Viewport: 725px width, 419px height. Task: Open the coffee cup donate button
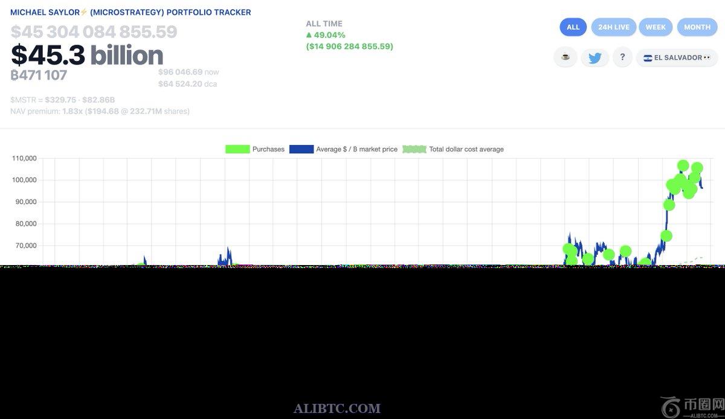tap(565, 57)
